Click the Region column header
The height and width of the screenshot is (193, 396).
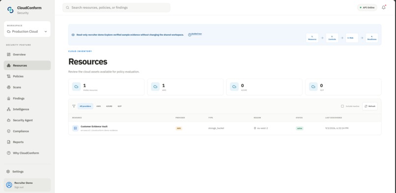click(257, 118)
